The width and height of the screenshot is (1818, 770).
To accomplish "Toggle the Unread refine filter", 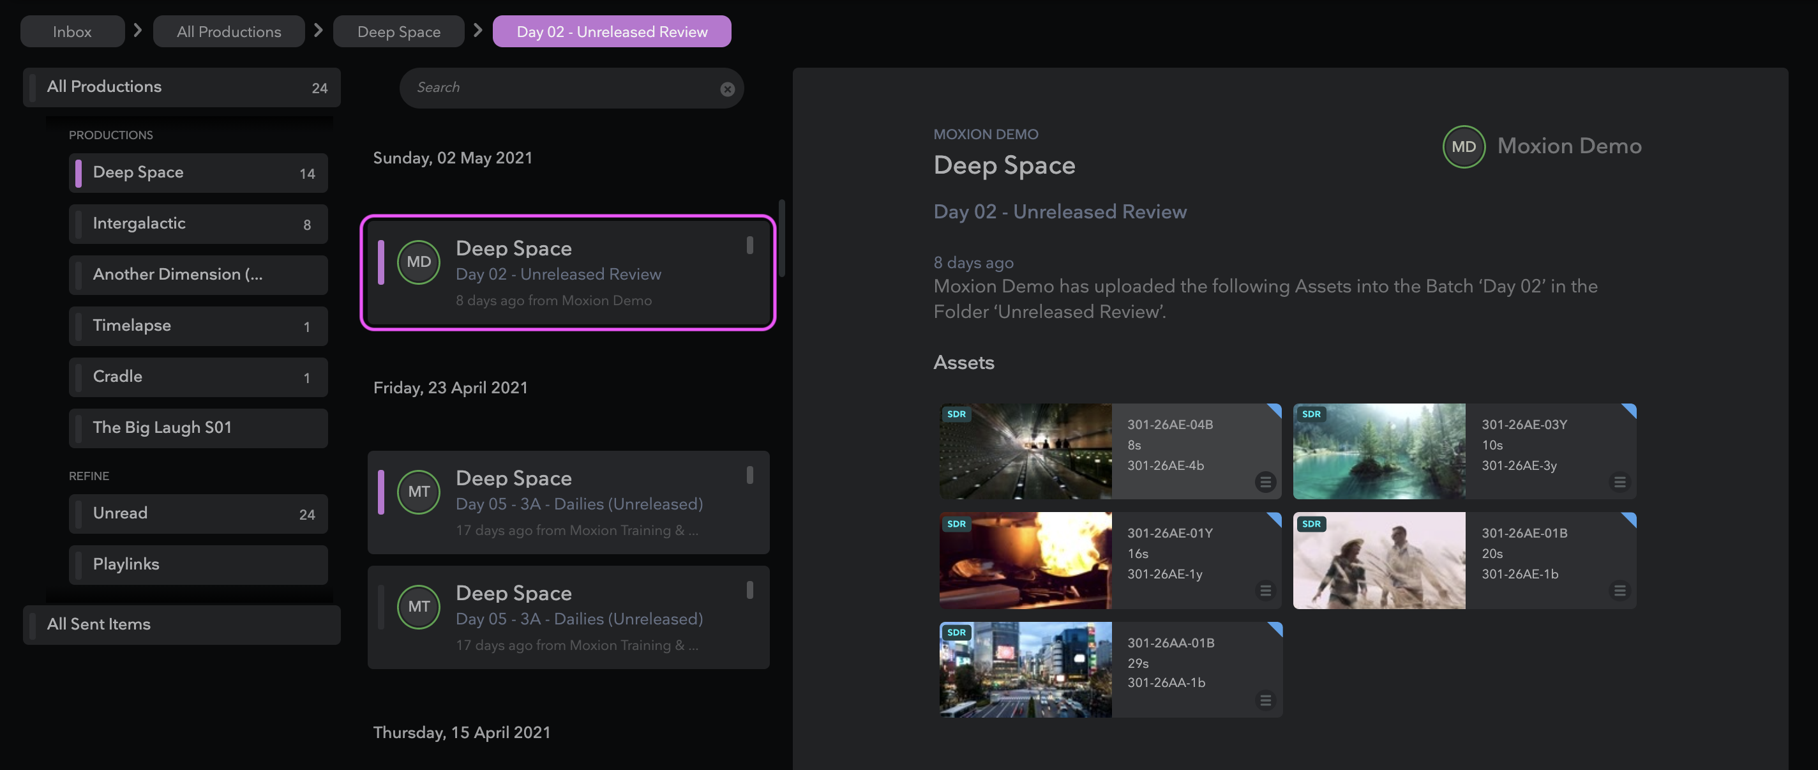I will 198,513.
